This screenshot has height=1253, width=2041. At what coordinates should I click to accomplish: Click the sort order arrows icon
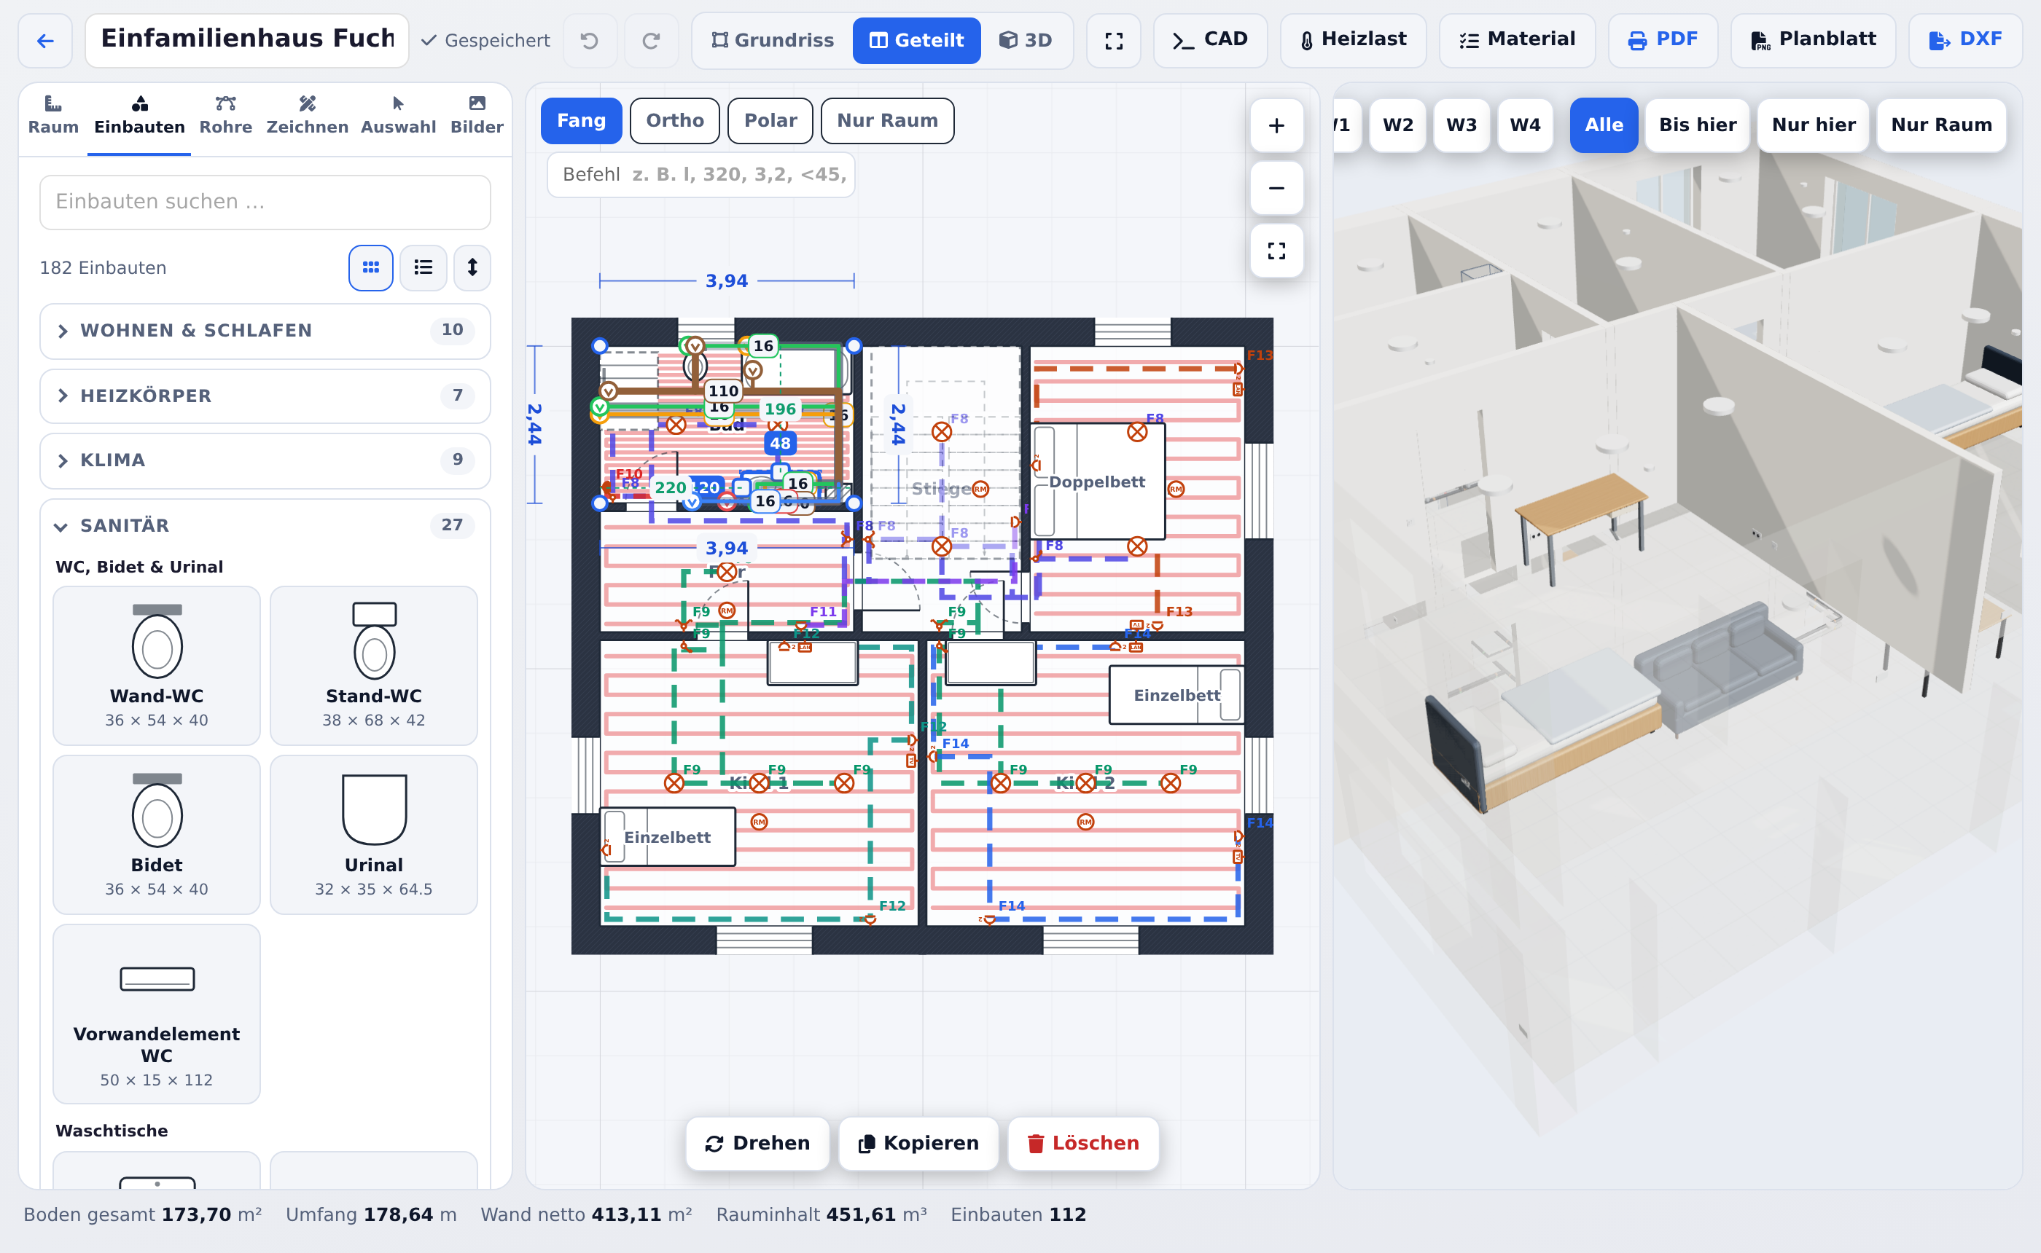472,267
